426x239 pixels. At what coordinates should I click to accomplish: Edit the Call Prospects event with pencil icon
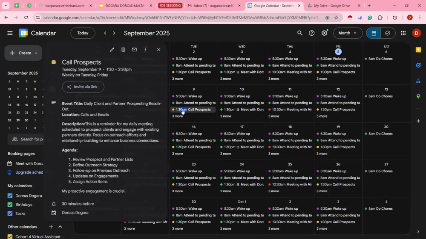[112, 50]
